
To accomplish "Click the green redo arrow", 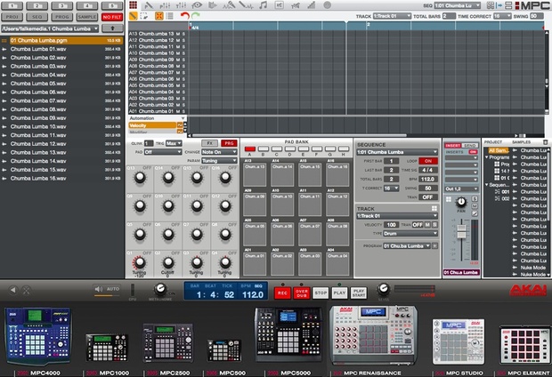I will click(196, 16).
